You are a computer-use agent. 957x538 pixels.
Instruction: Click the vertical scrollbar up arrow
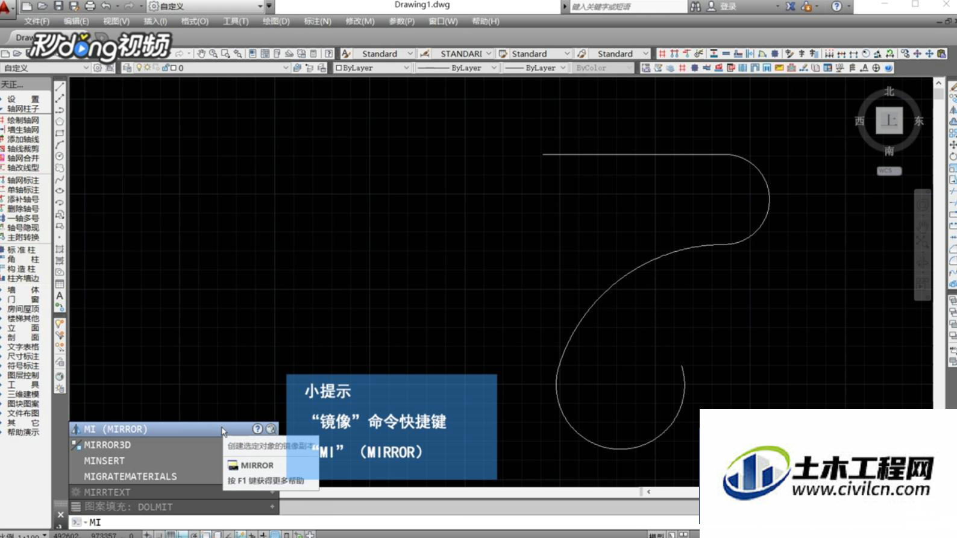938,83
